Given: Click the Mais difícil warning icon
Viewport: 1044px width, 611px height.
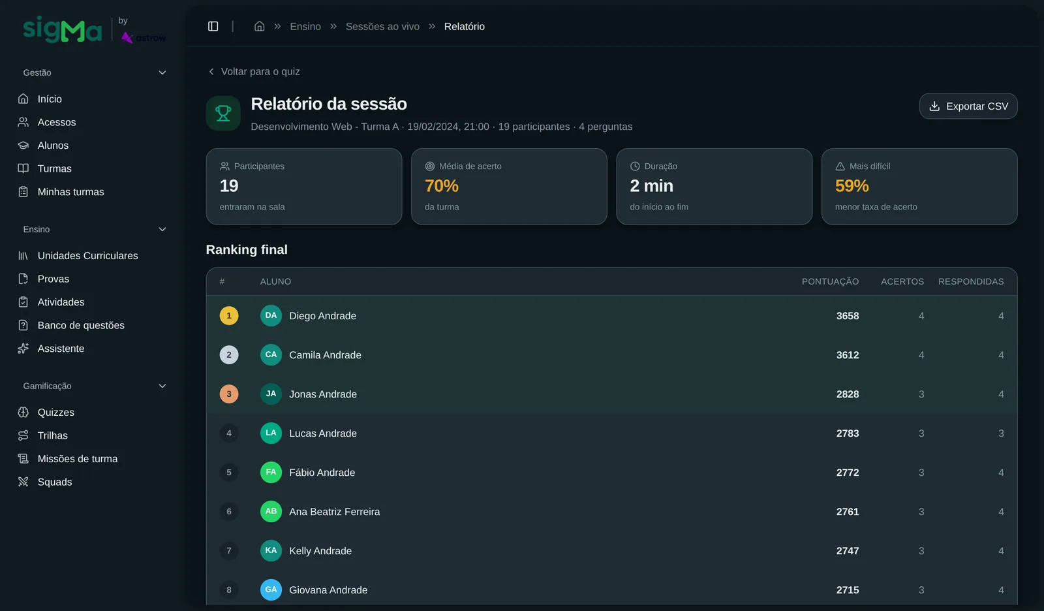Looking at the screenshot, I should tap(840, 166).
